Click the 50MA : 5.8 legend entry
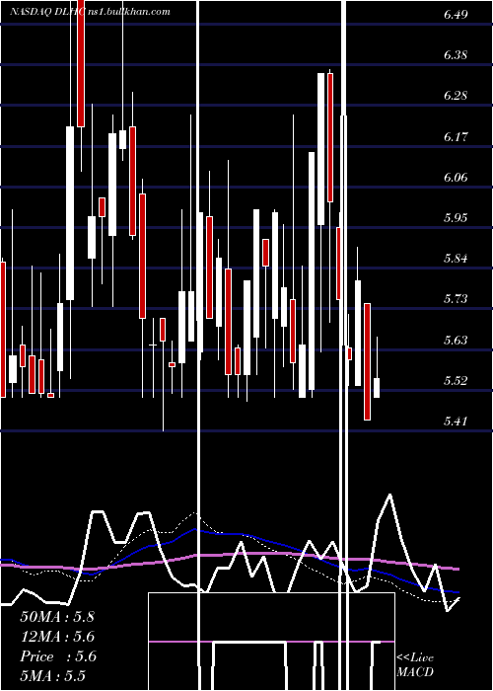The image size is (493, 691). (57, 617)
